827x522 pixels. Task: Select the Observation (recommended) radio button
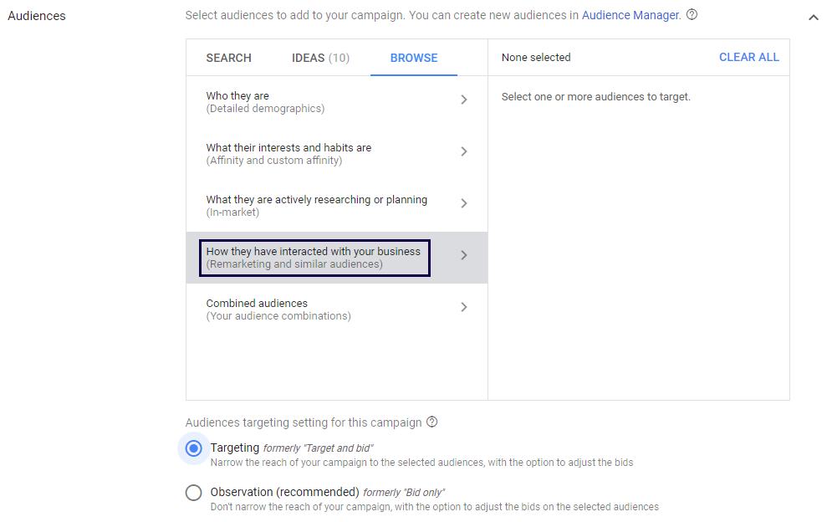click(194, 493)
